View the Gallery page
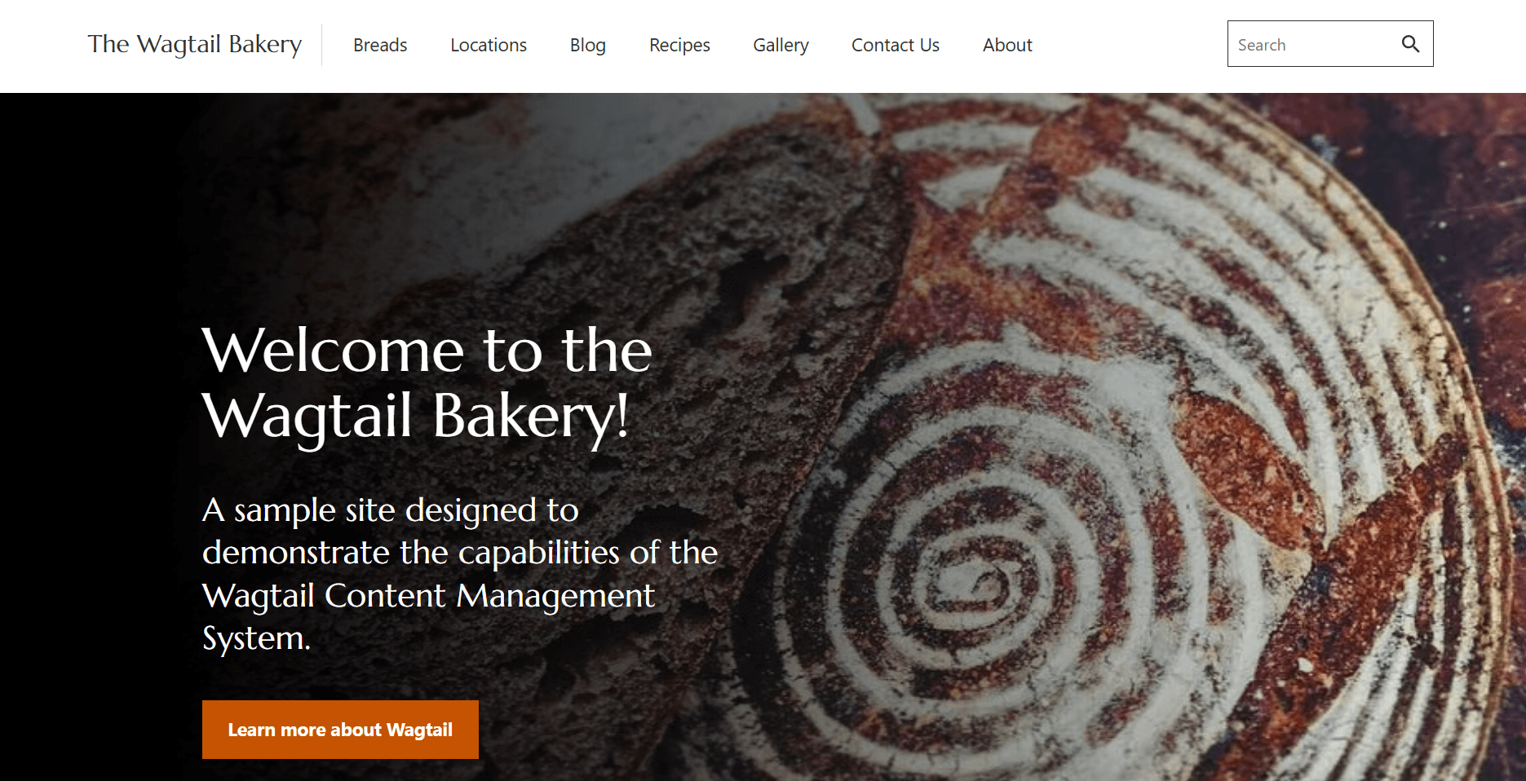This screenshot has height=781, width=1526. 781,45
